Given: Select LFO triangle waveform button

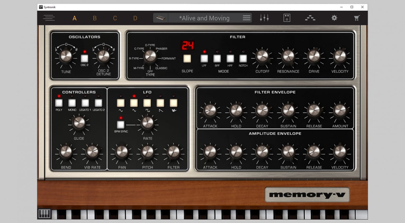Looking at the screenshot, I should pos(134,103).
